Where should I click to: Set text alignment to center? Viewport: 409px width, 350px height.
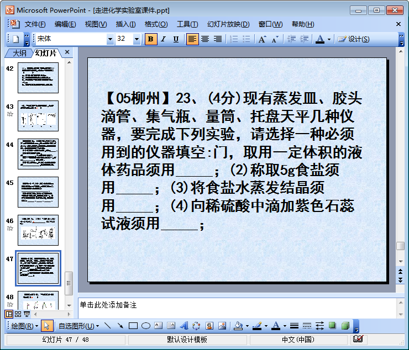pos(205,39)
